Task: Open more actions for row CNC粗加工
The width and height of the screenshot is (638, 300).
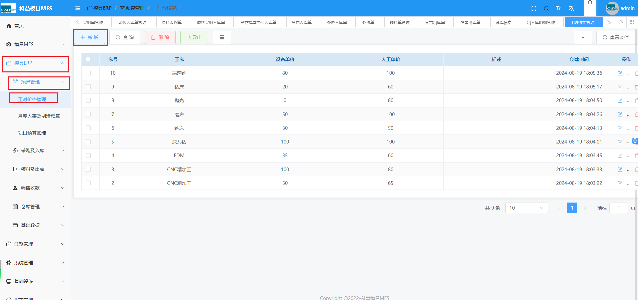Action: (x=629, y=184)
